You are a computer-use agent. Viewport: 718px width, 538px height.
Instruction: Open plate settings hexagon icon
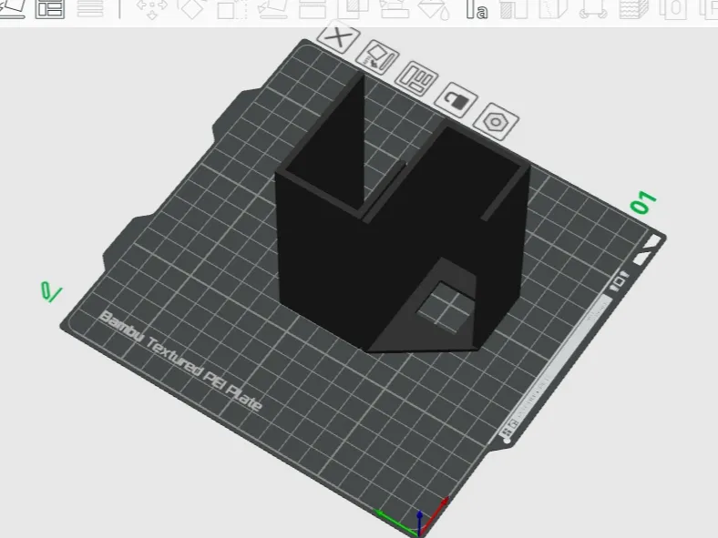click(496, 121)
